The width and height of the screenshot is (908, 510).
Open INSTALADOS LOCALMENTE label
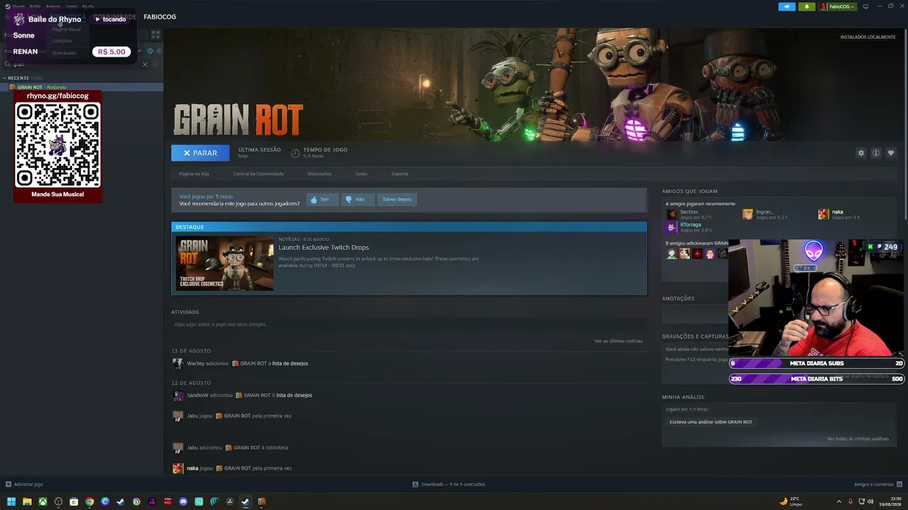(868, 37)
